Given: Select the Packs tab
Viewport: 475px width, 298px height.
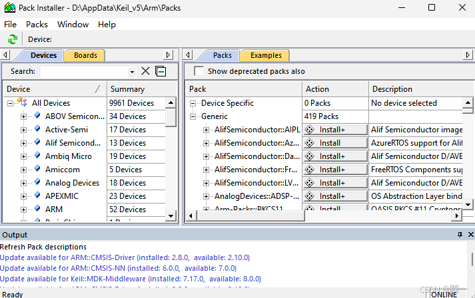Looking at the screenshot, I should 222,55.
